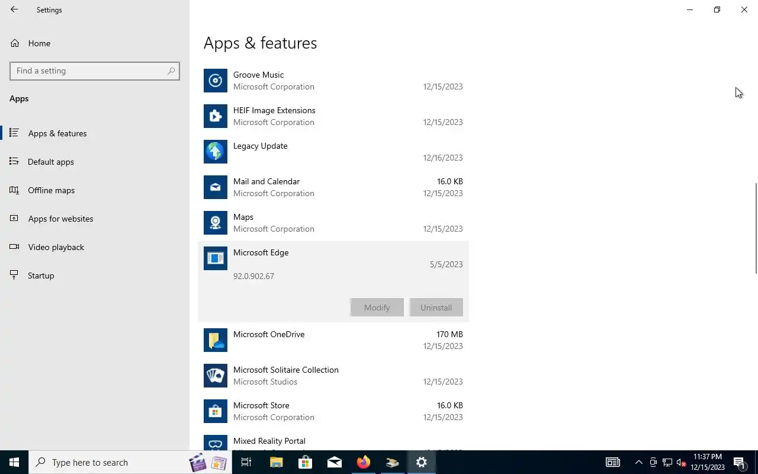This screenshot has height=474, width=758.
Task: Click the Legacy Update globe icon
Action: (x=216, y=152)
